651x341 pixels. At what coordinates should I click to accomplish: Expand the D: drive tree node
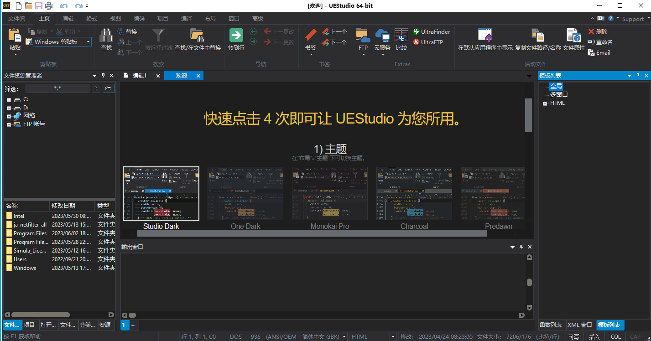8,108
